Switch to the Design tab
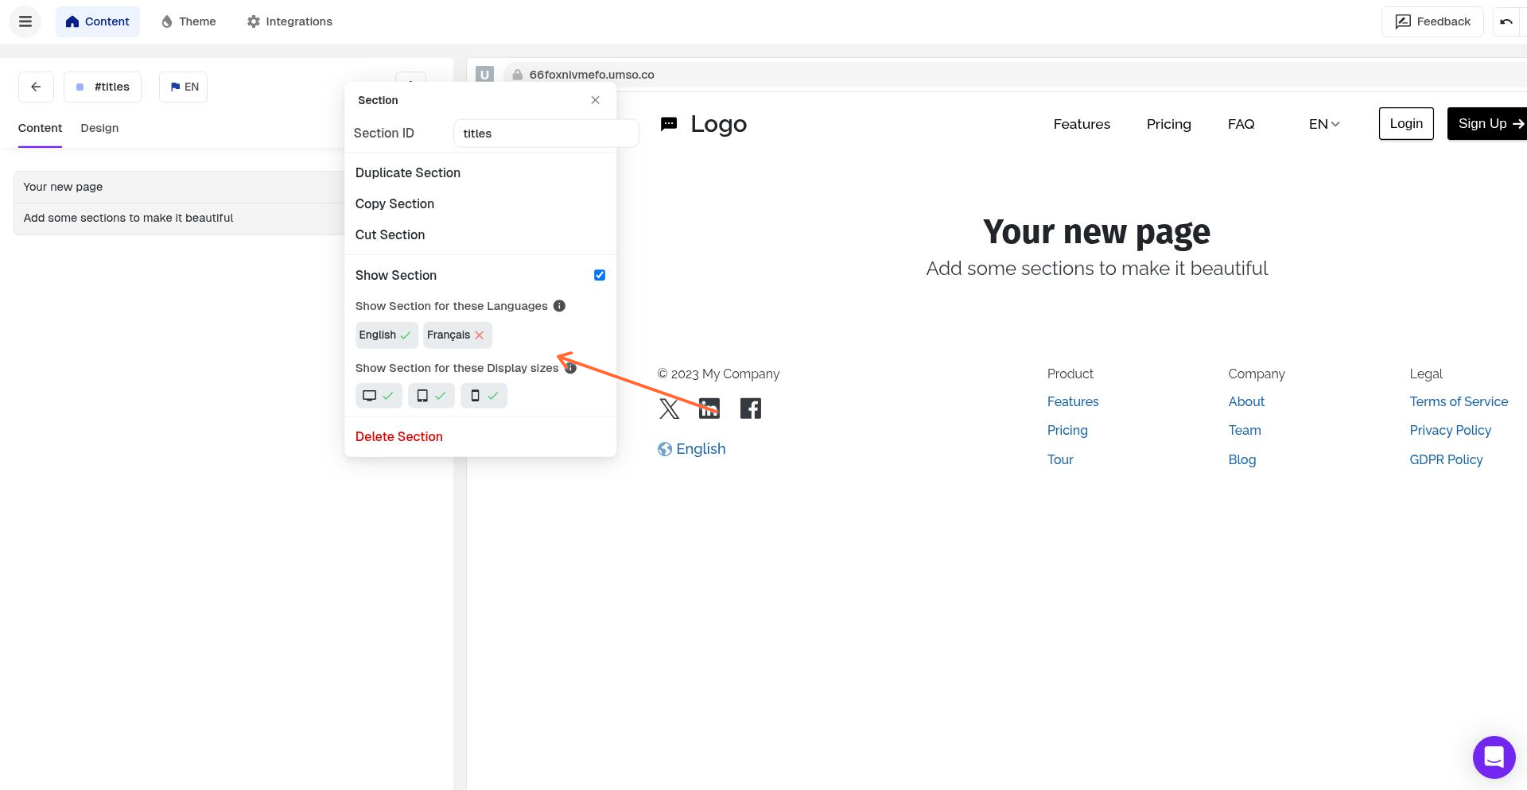This screenshot has height=790, width=1527. 99,128
